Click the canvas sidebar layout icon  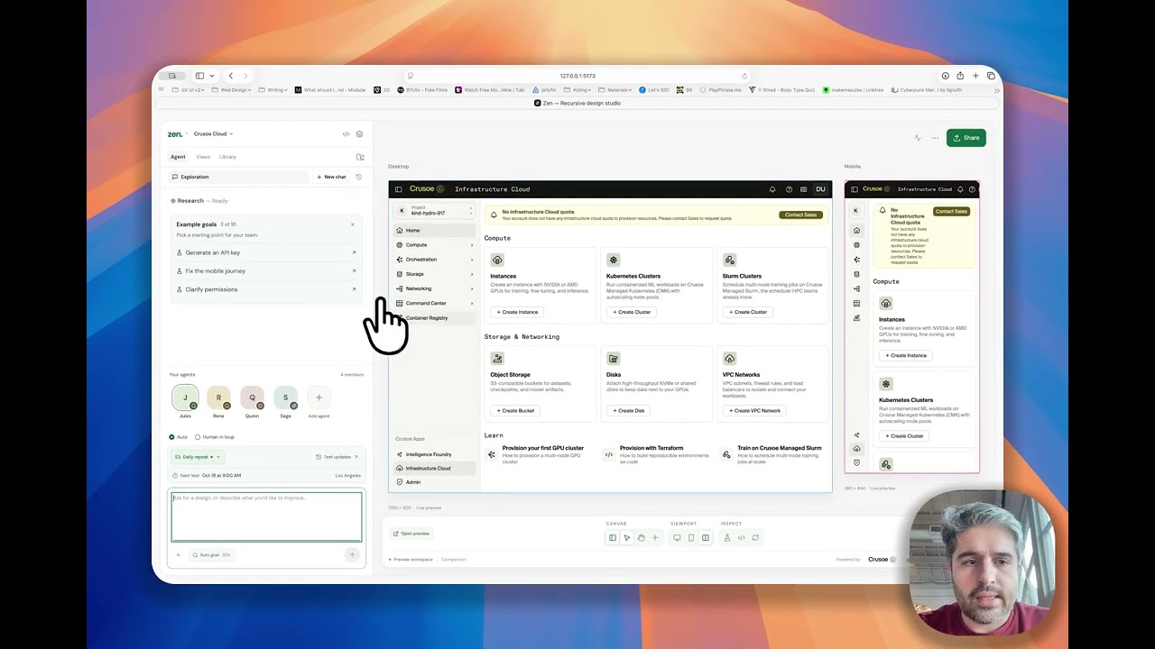coord(613,537)
